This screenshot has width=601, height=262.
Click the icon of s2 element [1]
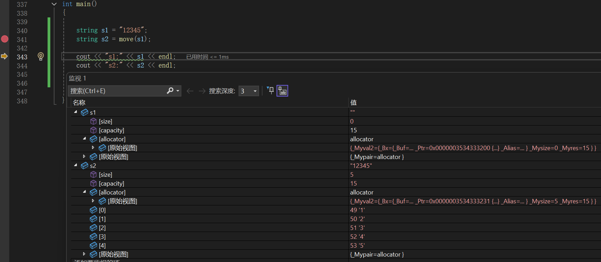[93, 219]
